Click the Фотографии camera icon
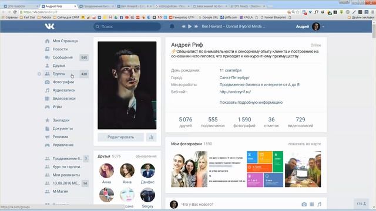Viewport: 376px width, 211px height. pyautogui.click(x=47, y=82)
